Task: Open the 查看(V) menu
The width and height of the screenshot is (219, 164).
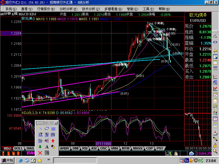Action: [27, 9]
